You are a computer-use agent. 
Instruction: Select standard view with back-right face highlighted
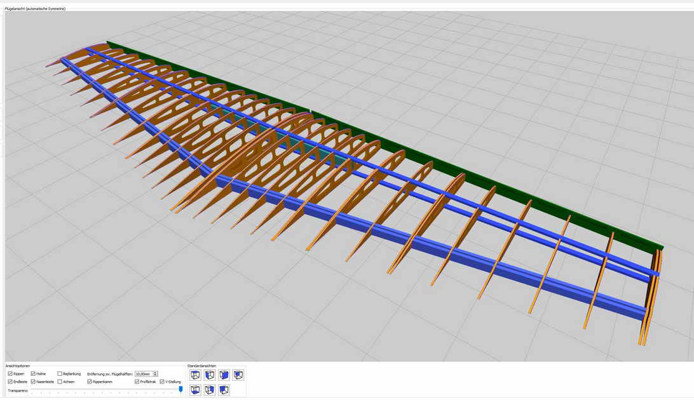(210, 390)
